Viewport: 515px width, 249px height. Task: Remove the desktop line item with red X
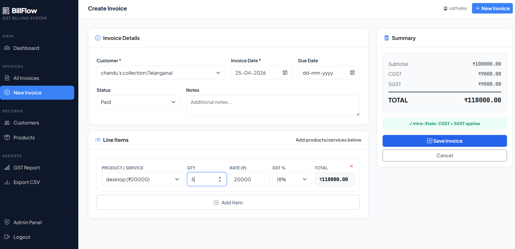pyautogui.click(x=351, y=166)
